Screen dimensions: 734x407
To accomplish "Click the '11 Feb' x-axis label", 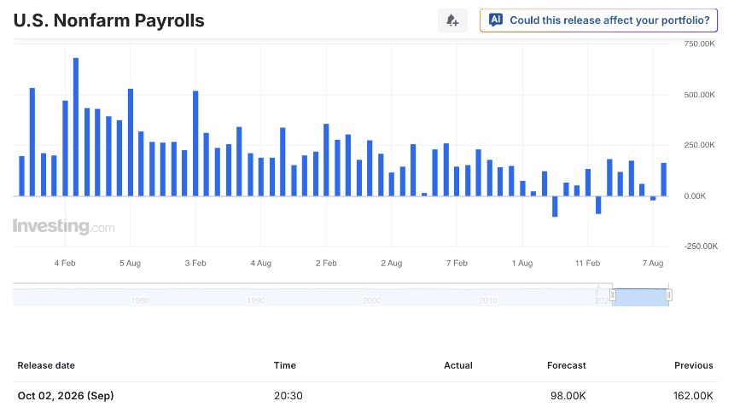I will (587, 263).
